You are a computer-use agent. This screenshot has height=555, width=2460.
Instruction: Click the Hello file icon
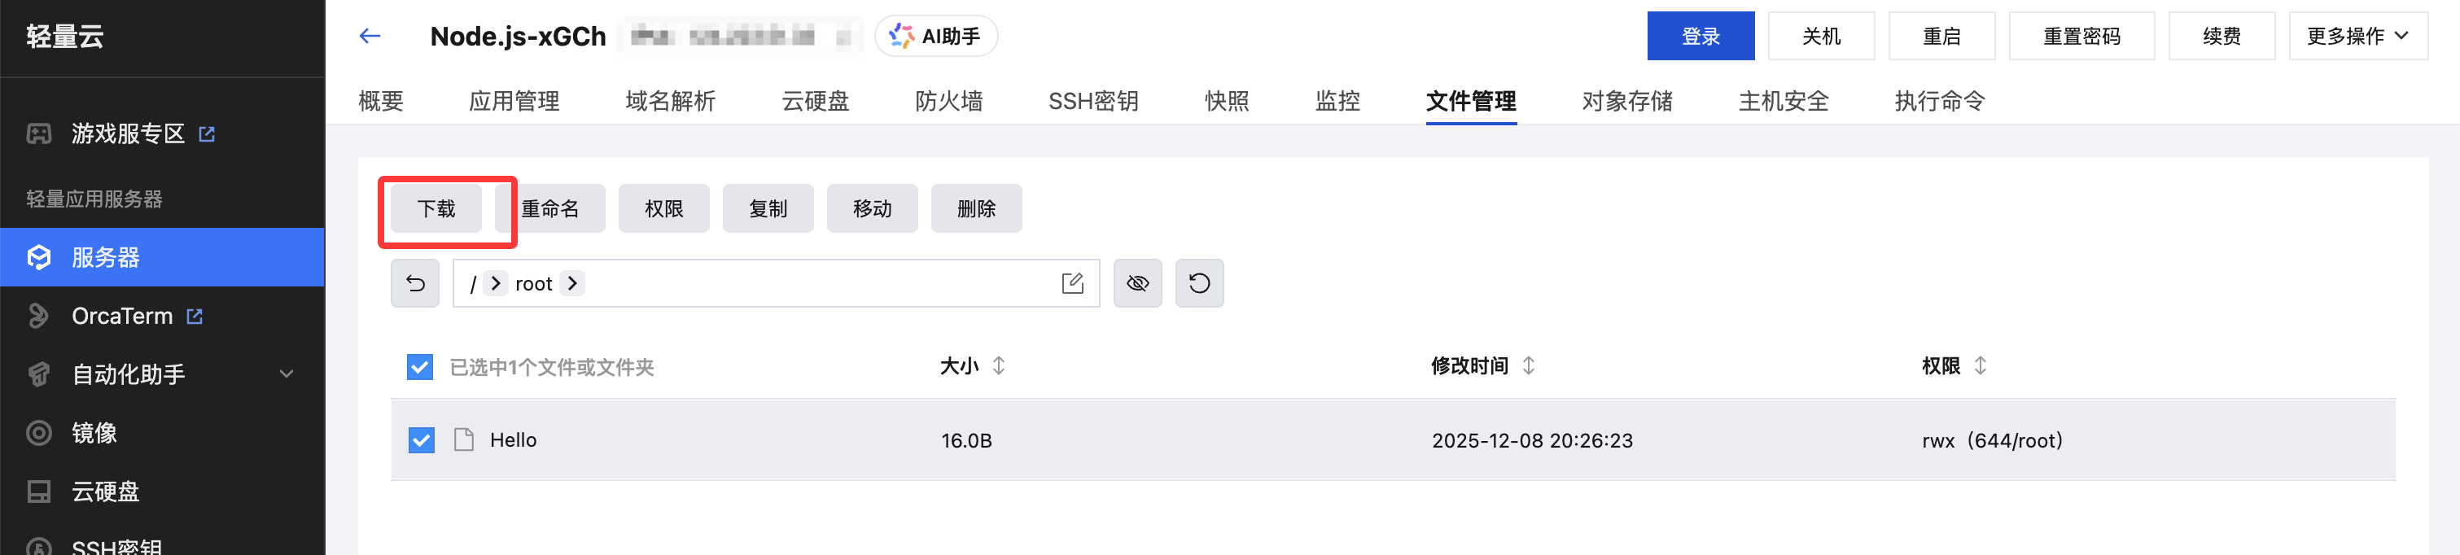point(464,440)
